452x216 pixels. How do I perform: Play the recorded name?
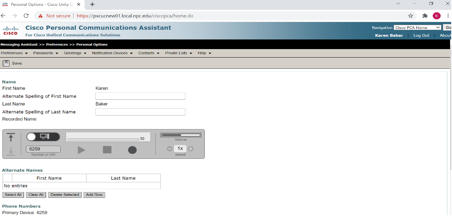[x=82, y=150]
